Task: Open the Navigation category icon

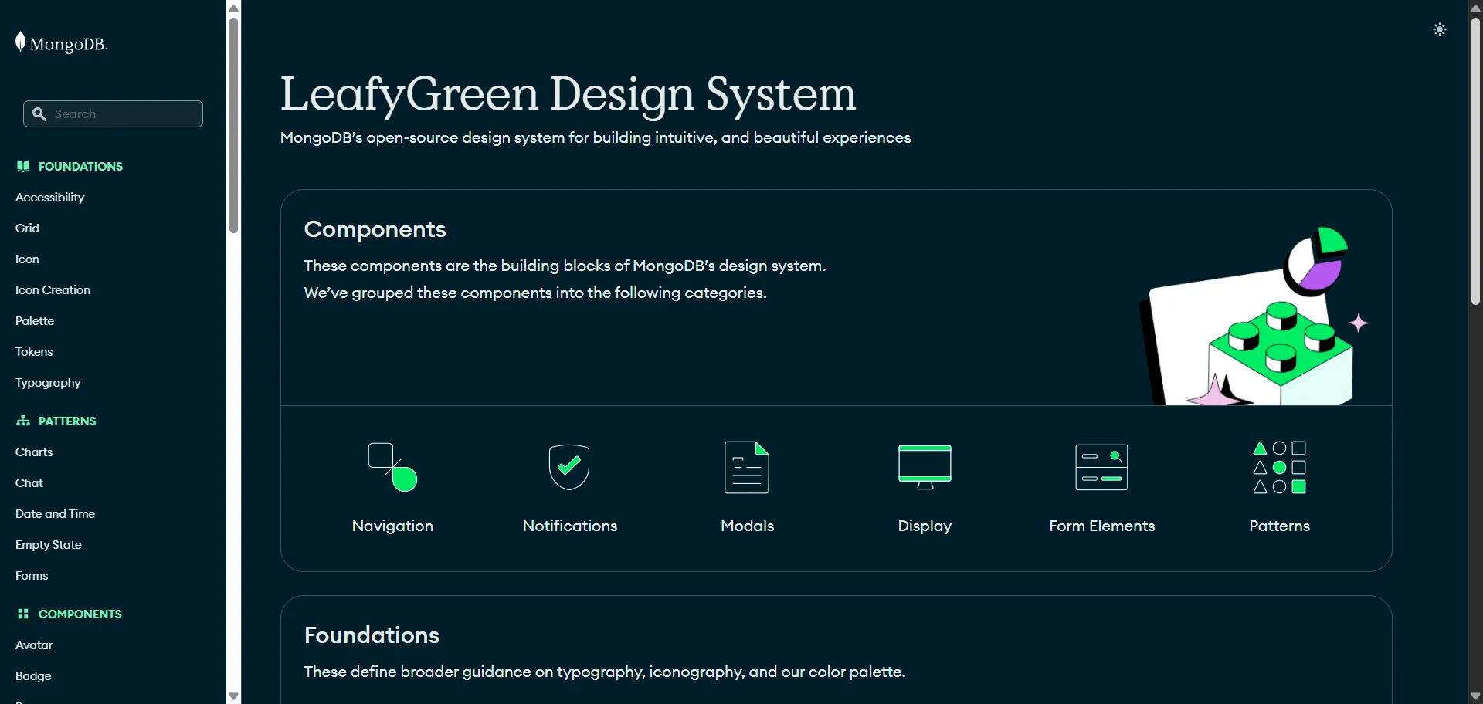Action: 392,467
